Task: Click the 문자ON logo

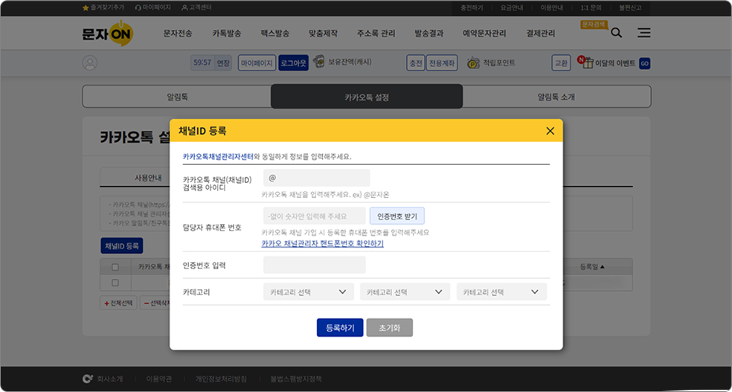Action: [108, 33]
